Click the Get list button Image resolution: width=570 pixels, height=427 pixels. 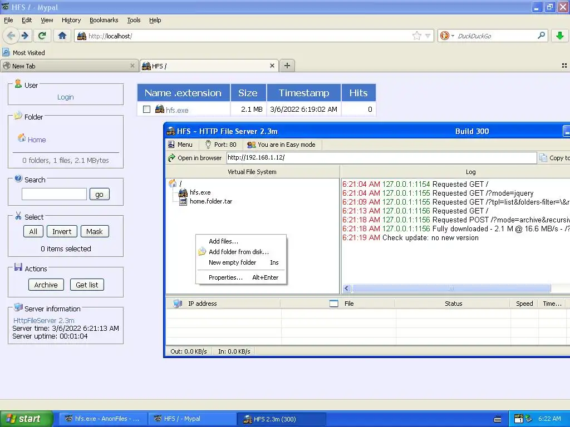pos(87,285)
